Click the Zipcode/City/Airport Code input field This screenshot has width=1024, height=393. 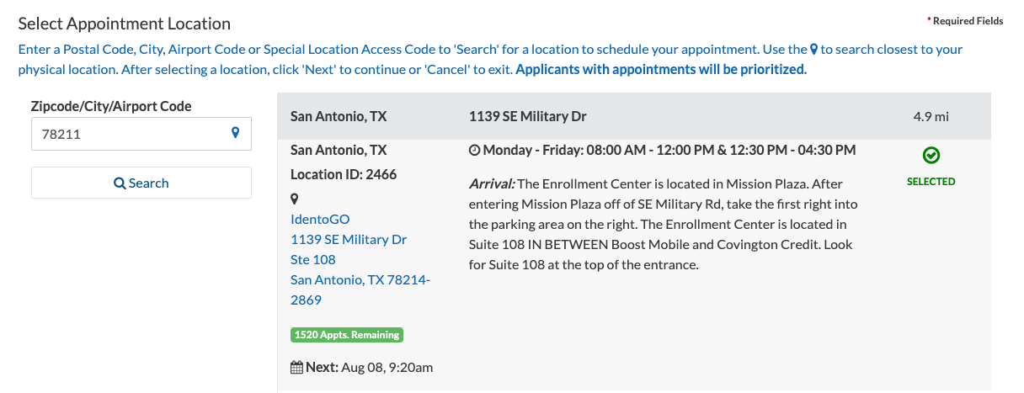tap(141, 134)
